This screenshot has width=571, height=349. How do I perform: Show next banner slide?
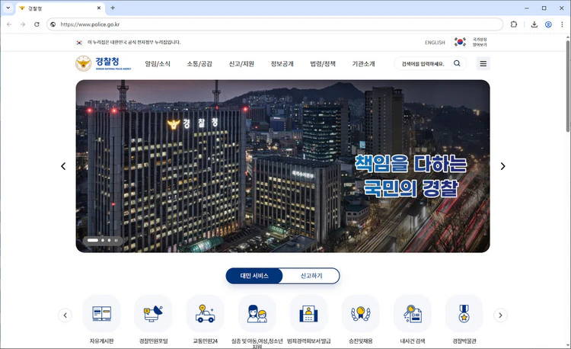[x=502, y=166]
